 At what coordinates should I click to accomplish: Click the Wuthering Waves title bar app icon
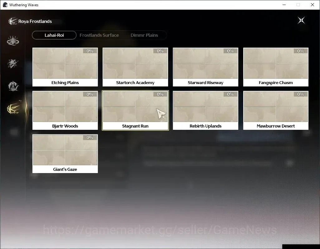tap(5, 5)
